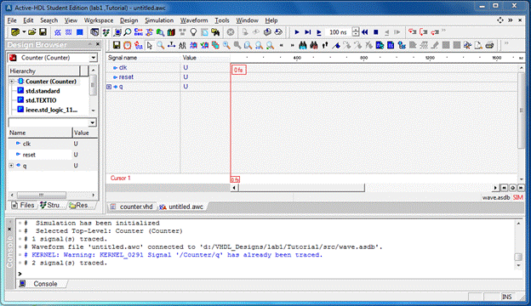Click the open workspace folder icon
This screenshot has height=306, width=531.
coord(31,32)
